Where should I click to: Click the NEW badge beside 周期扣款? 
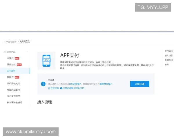point(19,65)
